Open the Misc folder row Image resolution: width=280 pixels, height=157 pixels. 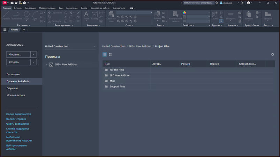[x=188, y=81]
